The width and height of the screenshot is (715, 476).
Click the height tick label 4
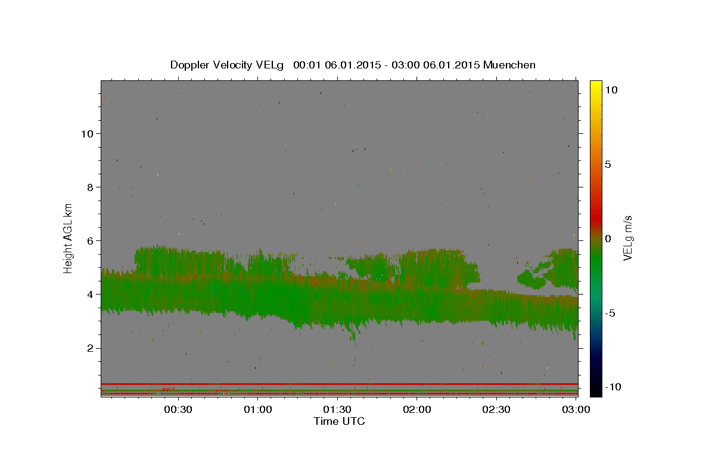click(x=90, y=294)
